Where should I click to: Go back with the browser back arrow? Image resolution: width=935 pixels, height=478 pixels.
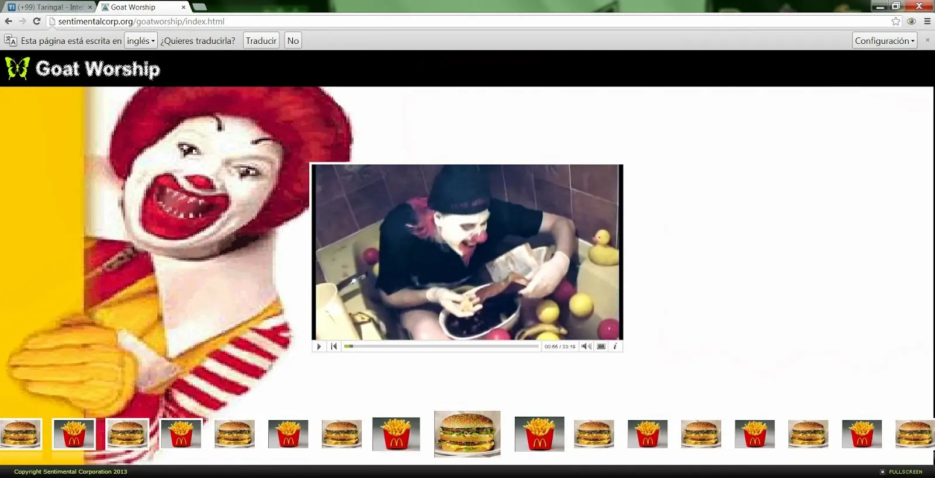click(x=8, y=21)
